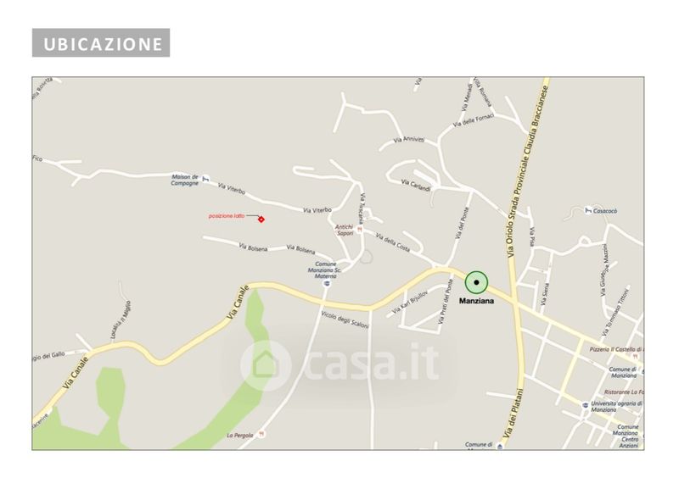
Task: Click the Via dei Platani road label
Action: click(x=513, y=413)
